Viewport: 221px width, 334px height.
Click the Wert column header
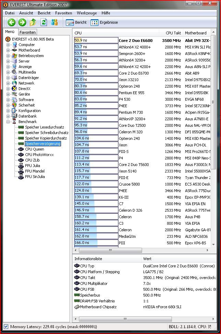(179, 259)
